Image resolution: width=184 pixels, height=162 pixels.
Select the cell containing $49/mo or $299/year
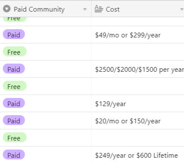[x=137, y=35]
